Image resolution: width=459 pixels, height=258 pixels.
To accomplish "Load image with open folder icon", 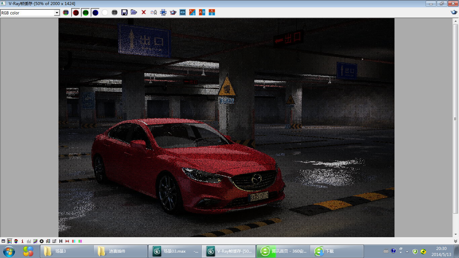I will [134, 12].
